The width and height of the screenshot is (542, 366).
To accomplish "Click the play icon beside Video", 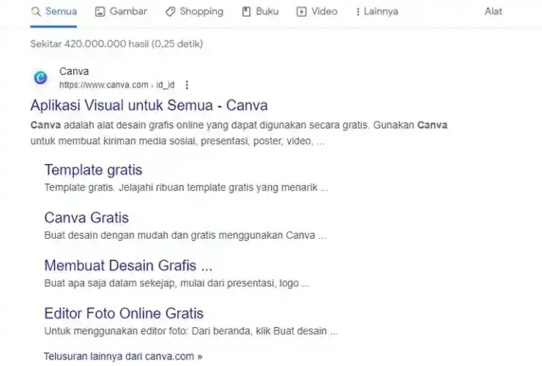I will pyautogui.click(x=302, y=12).
